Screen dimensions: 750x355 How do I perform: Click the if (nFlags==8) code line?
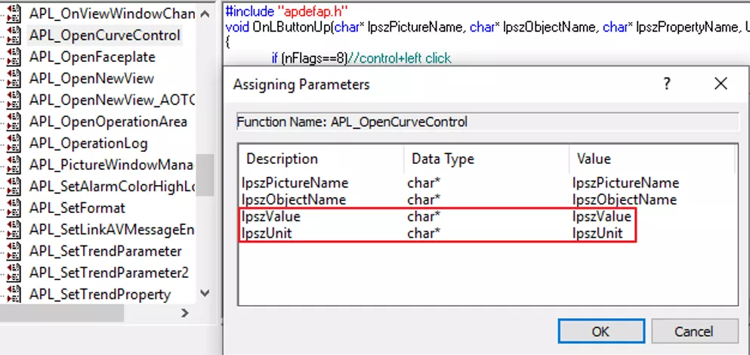point(361,58)
